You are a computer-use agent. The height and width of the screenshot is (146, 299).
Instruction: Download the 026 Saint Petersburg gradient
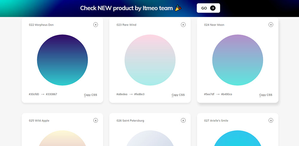183,120
